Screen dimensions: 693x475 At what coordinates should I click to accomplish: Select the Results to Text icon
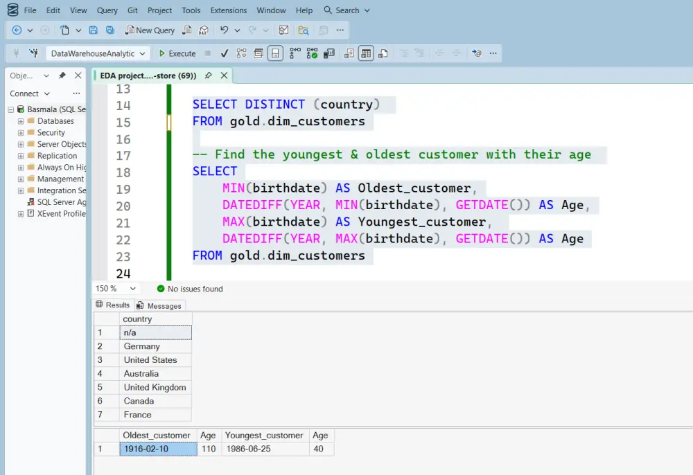[349, 53]
